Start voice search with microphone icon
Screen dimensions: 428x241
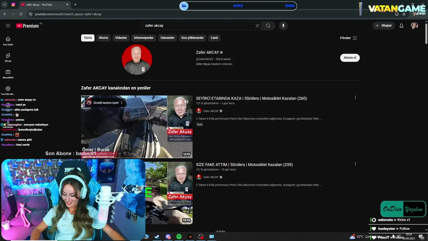tap(283, 26)
